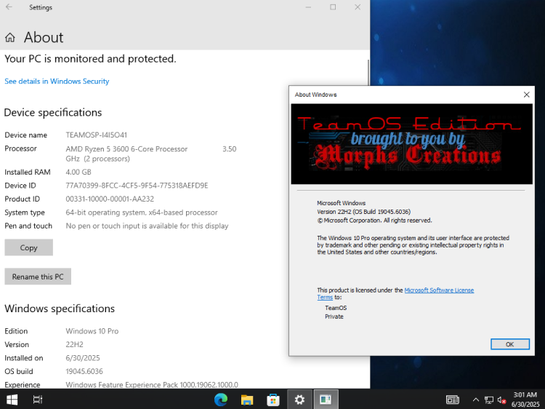Open See details in Windows Security link

57,81
